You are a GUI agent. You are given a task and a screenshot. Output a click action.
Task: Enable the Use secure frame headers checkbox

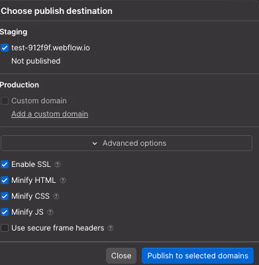click(x=5, y=228)
